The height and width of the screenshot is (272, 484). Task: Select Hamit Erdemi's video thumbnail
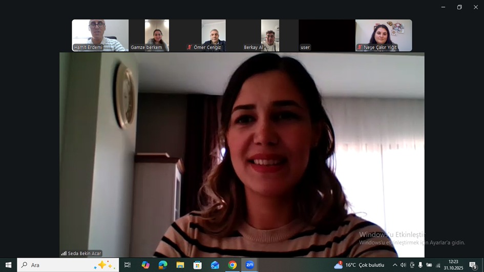point(100,35)
